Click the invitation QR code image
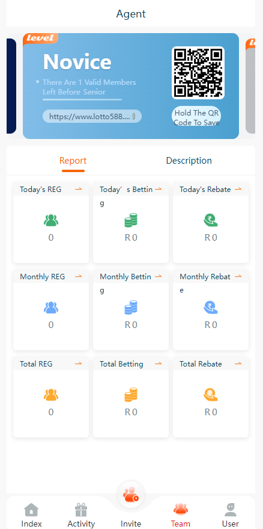 (198, 73)
